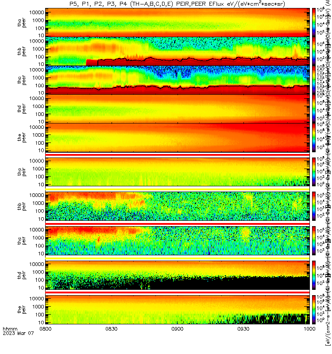Click the 0830 time axis label
Viewport: 332px width, 354px height.
pos(112,329)
